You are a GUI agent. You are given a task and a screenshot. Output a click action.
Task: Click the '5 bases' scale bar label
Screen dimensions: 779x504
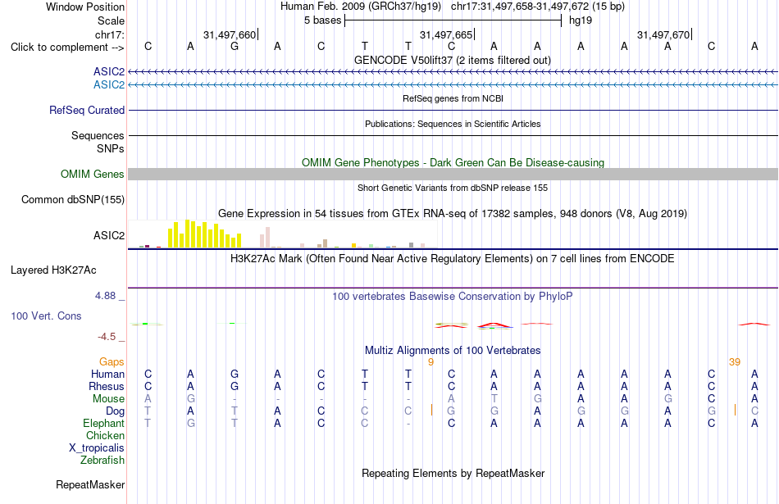tap(323, 20)
